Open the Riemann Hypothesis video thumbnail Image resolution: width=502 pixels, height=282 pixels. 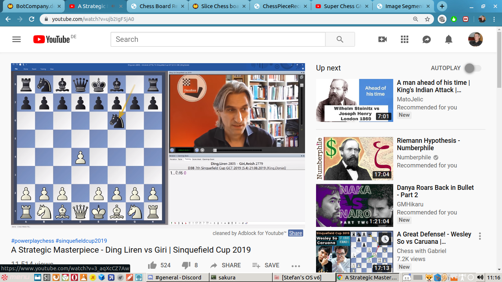(354, 159)
